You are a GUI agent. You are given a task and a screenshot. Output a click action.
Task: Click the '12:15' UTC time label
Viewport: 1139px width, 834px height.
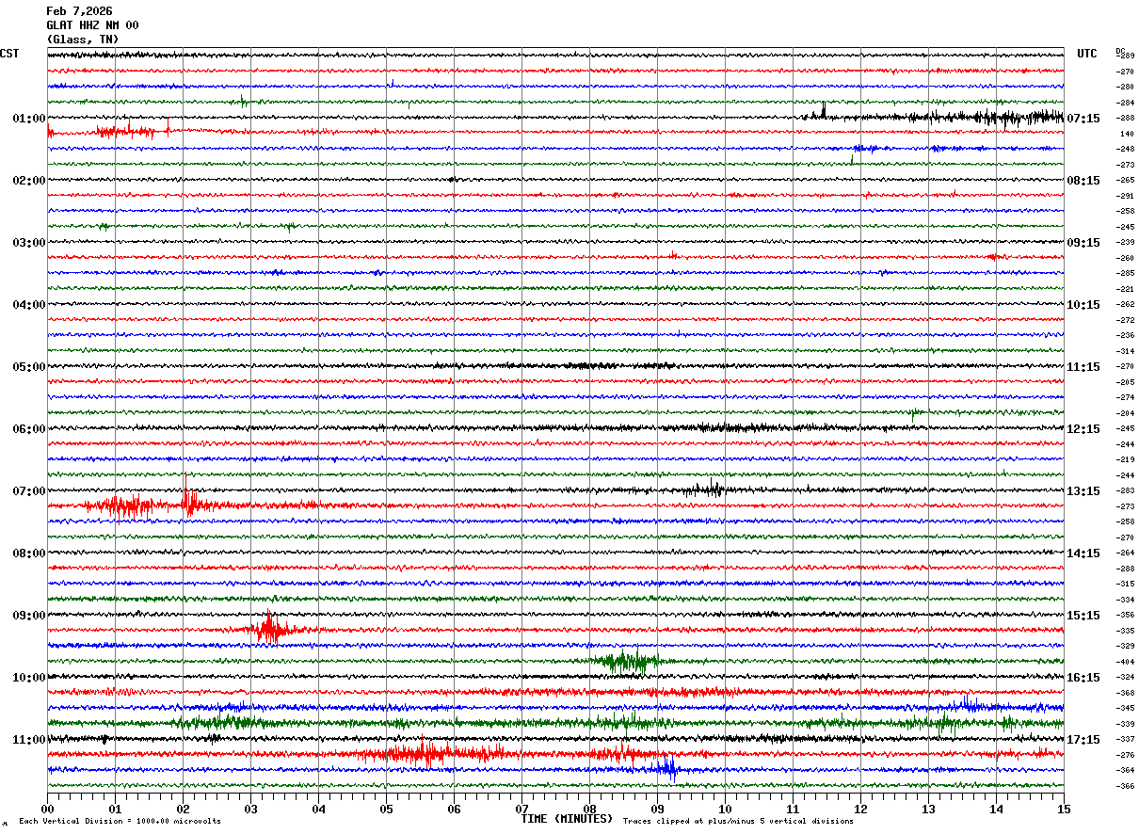(x=1083, y=429)
